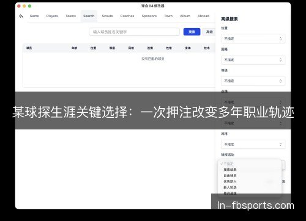This screenshot has height=221, width=306.
Task: Switch to the Coaches tab
Action: (127, 16)
